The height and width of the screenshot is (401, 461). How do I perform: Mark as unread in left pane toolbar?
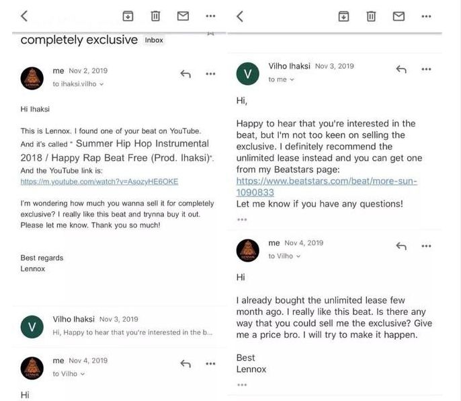pyautogui.click(x=183, y=16)
